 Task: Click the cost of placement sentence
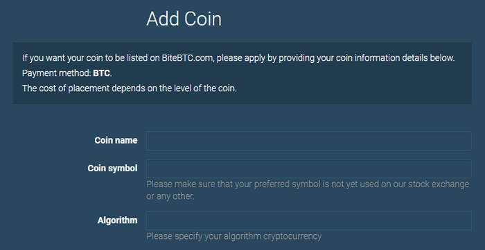130,88
